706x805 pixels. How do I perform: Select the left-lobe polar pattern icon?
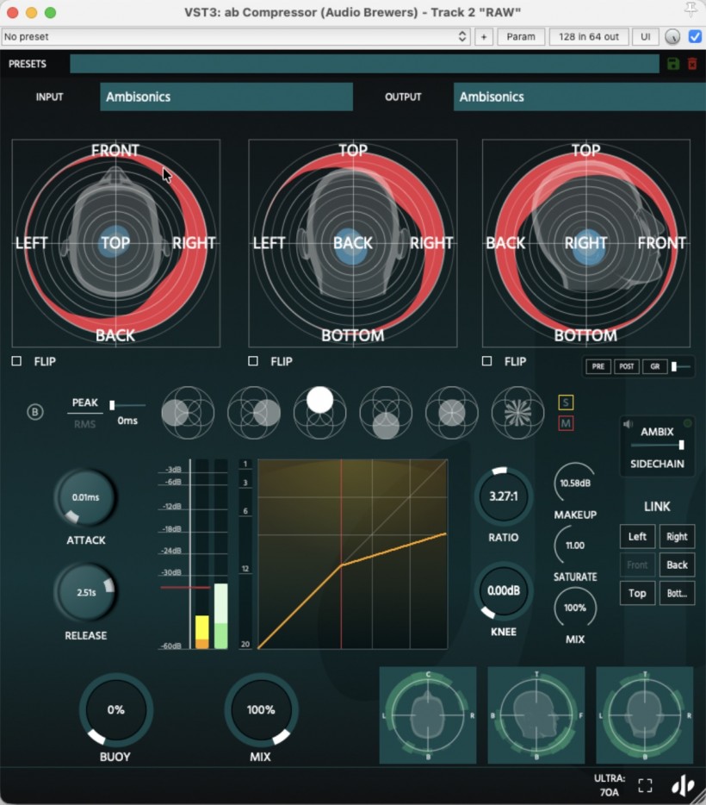pyautogui.click(x=188, y=413)
